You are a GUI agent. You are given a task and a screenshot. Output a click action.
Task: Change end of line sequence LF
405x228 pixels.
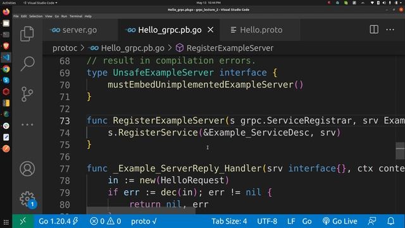291,221
